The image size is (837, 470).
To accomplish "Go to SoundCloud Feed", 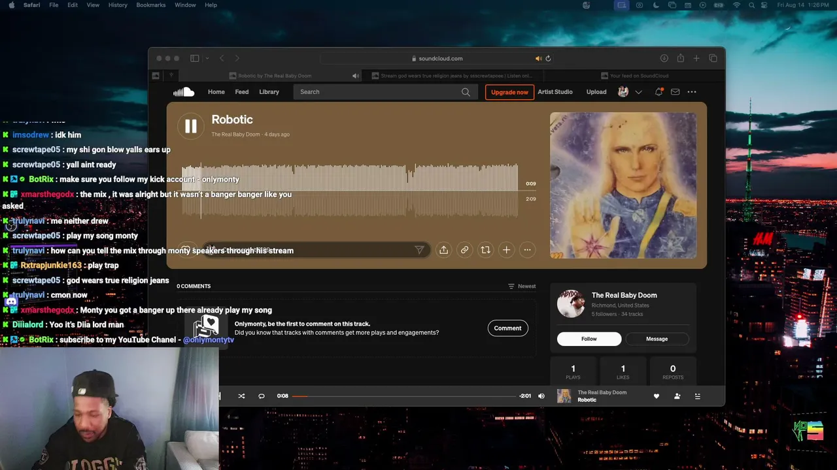I will [x=242, y=92].
